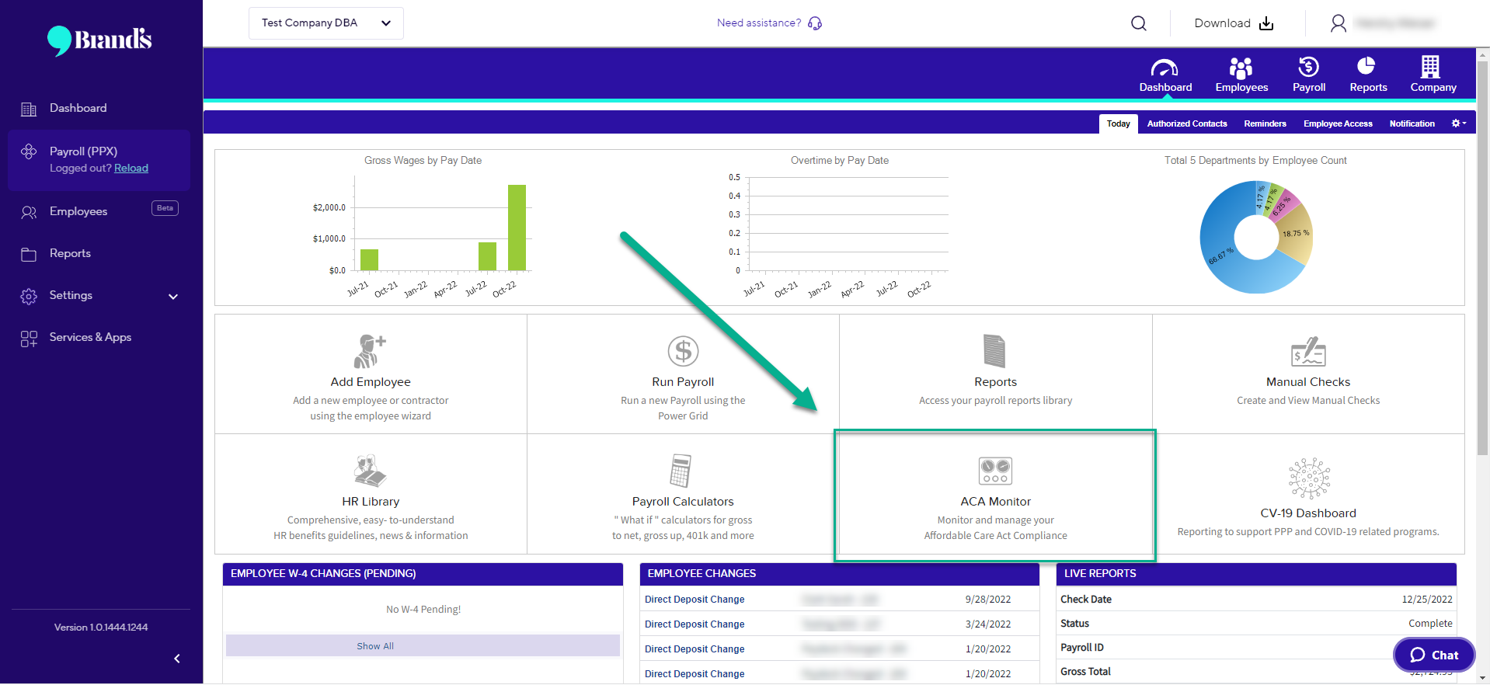
Task: Click the LIVE REPORTS panel header
Action: point(1255,574)
